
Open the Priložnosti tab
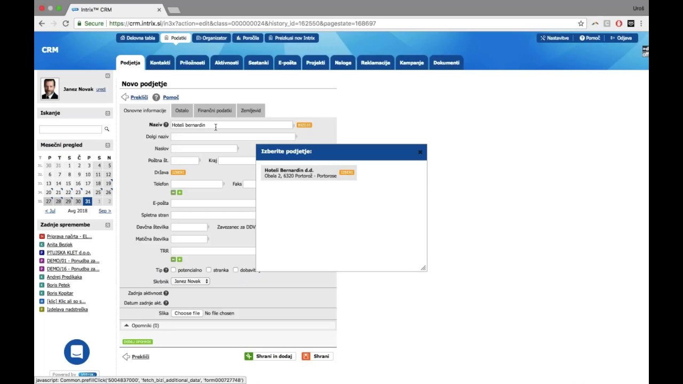[x=193, y=62]
